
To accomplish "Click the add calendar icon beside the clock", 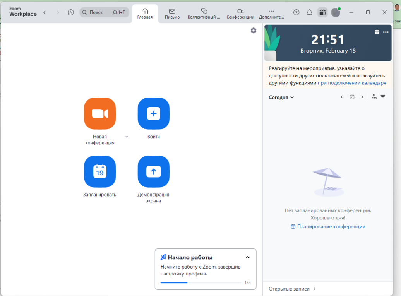I will pos(377,32).
